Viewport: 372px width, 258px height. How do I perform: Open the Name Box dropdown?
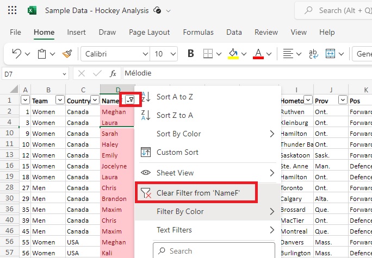(64, 74)
